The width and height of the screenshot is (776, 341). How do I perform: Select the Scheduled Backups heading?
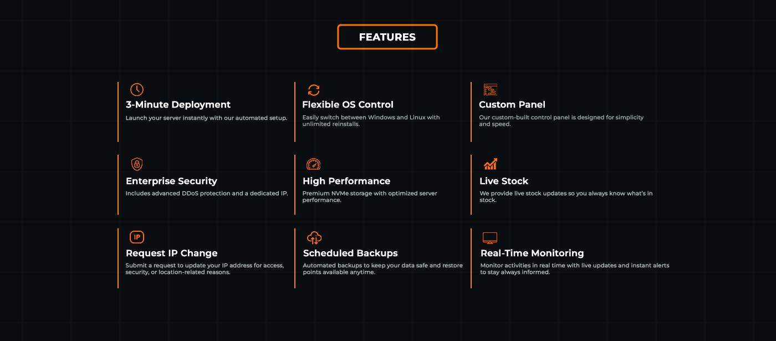click(350, 253)
